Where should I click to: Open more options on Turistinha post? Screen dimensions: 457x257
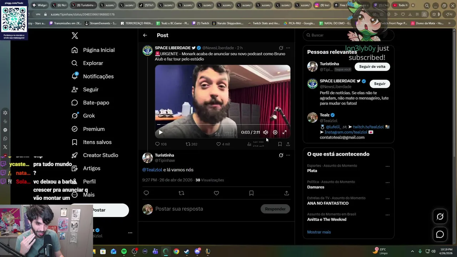288,155
